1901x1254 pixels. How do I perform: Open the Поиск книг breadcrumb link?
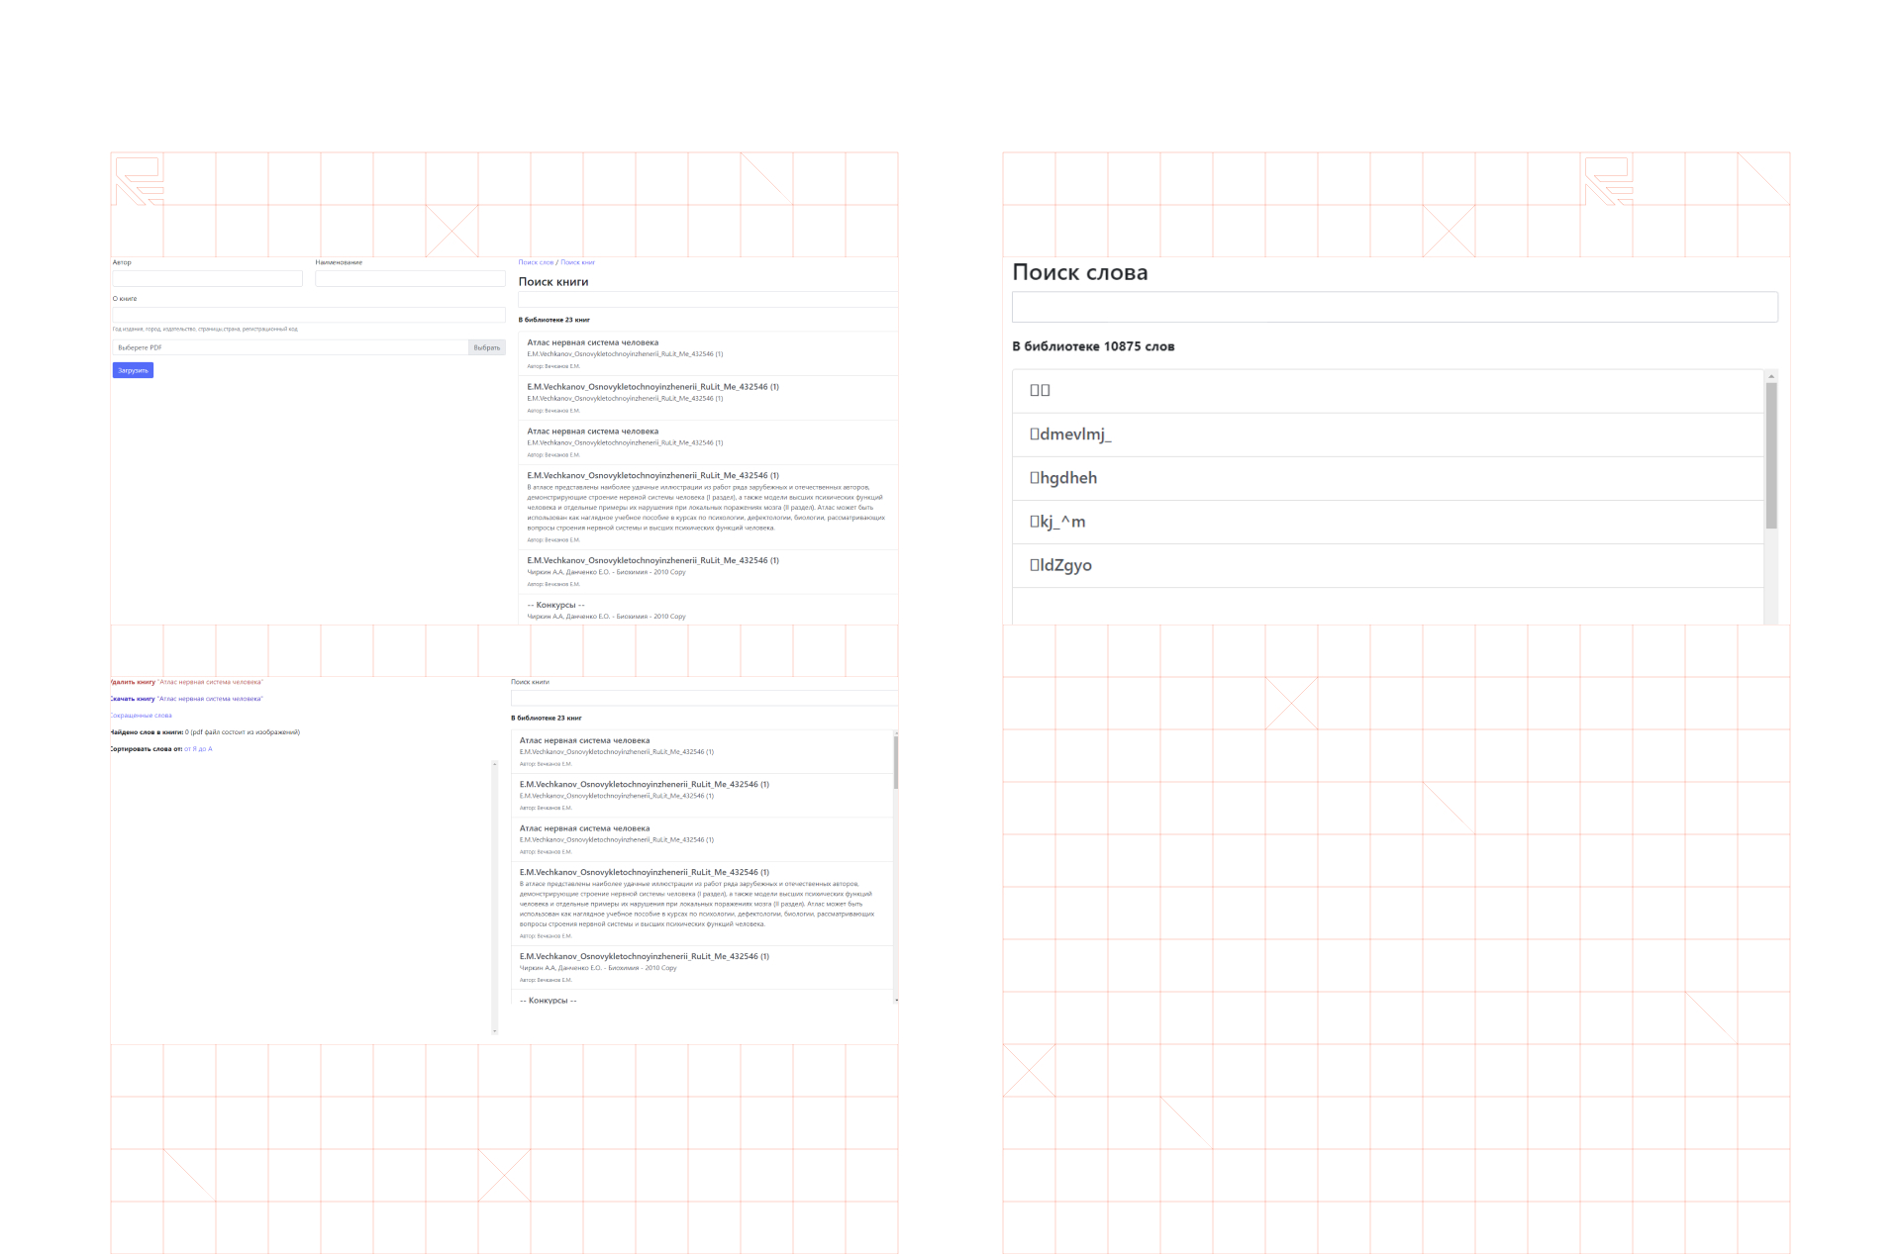(577, 262)
